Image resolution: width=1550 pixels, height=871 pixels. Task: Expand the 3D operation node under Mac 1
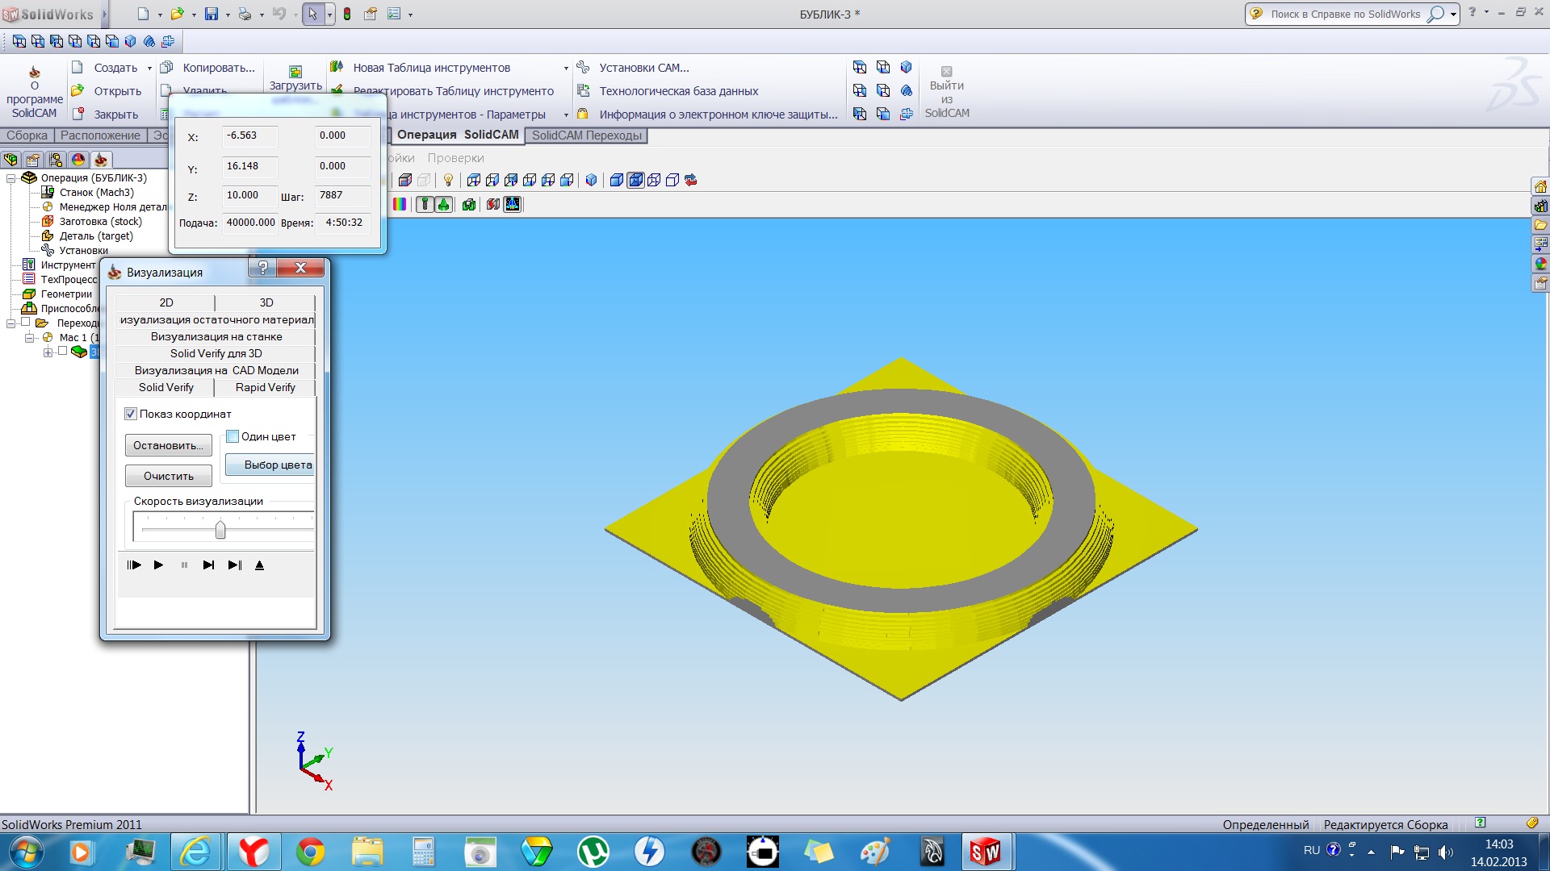(48, 352)
